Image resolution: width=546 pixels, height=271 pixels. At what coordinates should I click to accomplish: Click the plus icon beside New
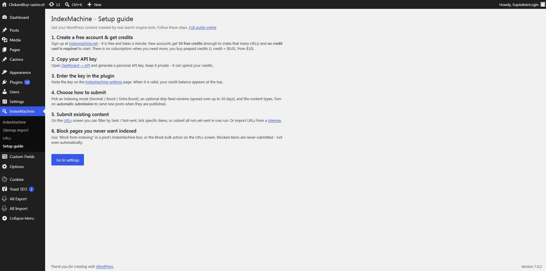[x=89, y=5]
